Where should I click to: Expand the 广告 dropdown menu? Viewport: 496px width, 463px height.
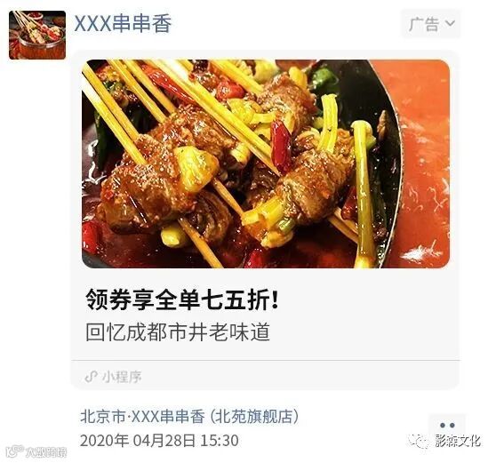click(x=431, y=24)
